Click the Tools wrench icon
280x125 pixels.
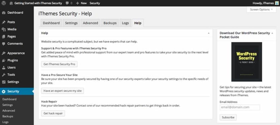[x=4, y=75]
